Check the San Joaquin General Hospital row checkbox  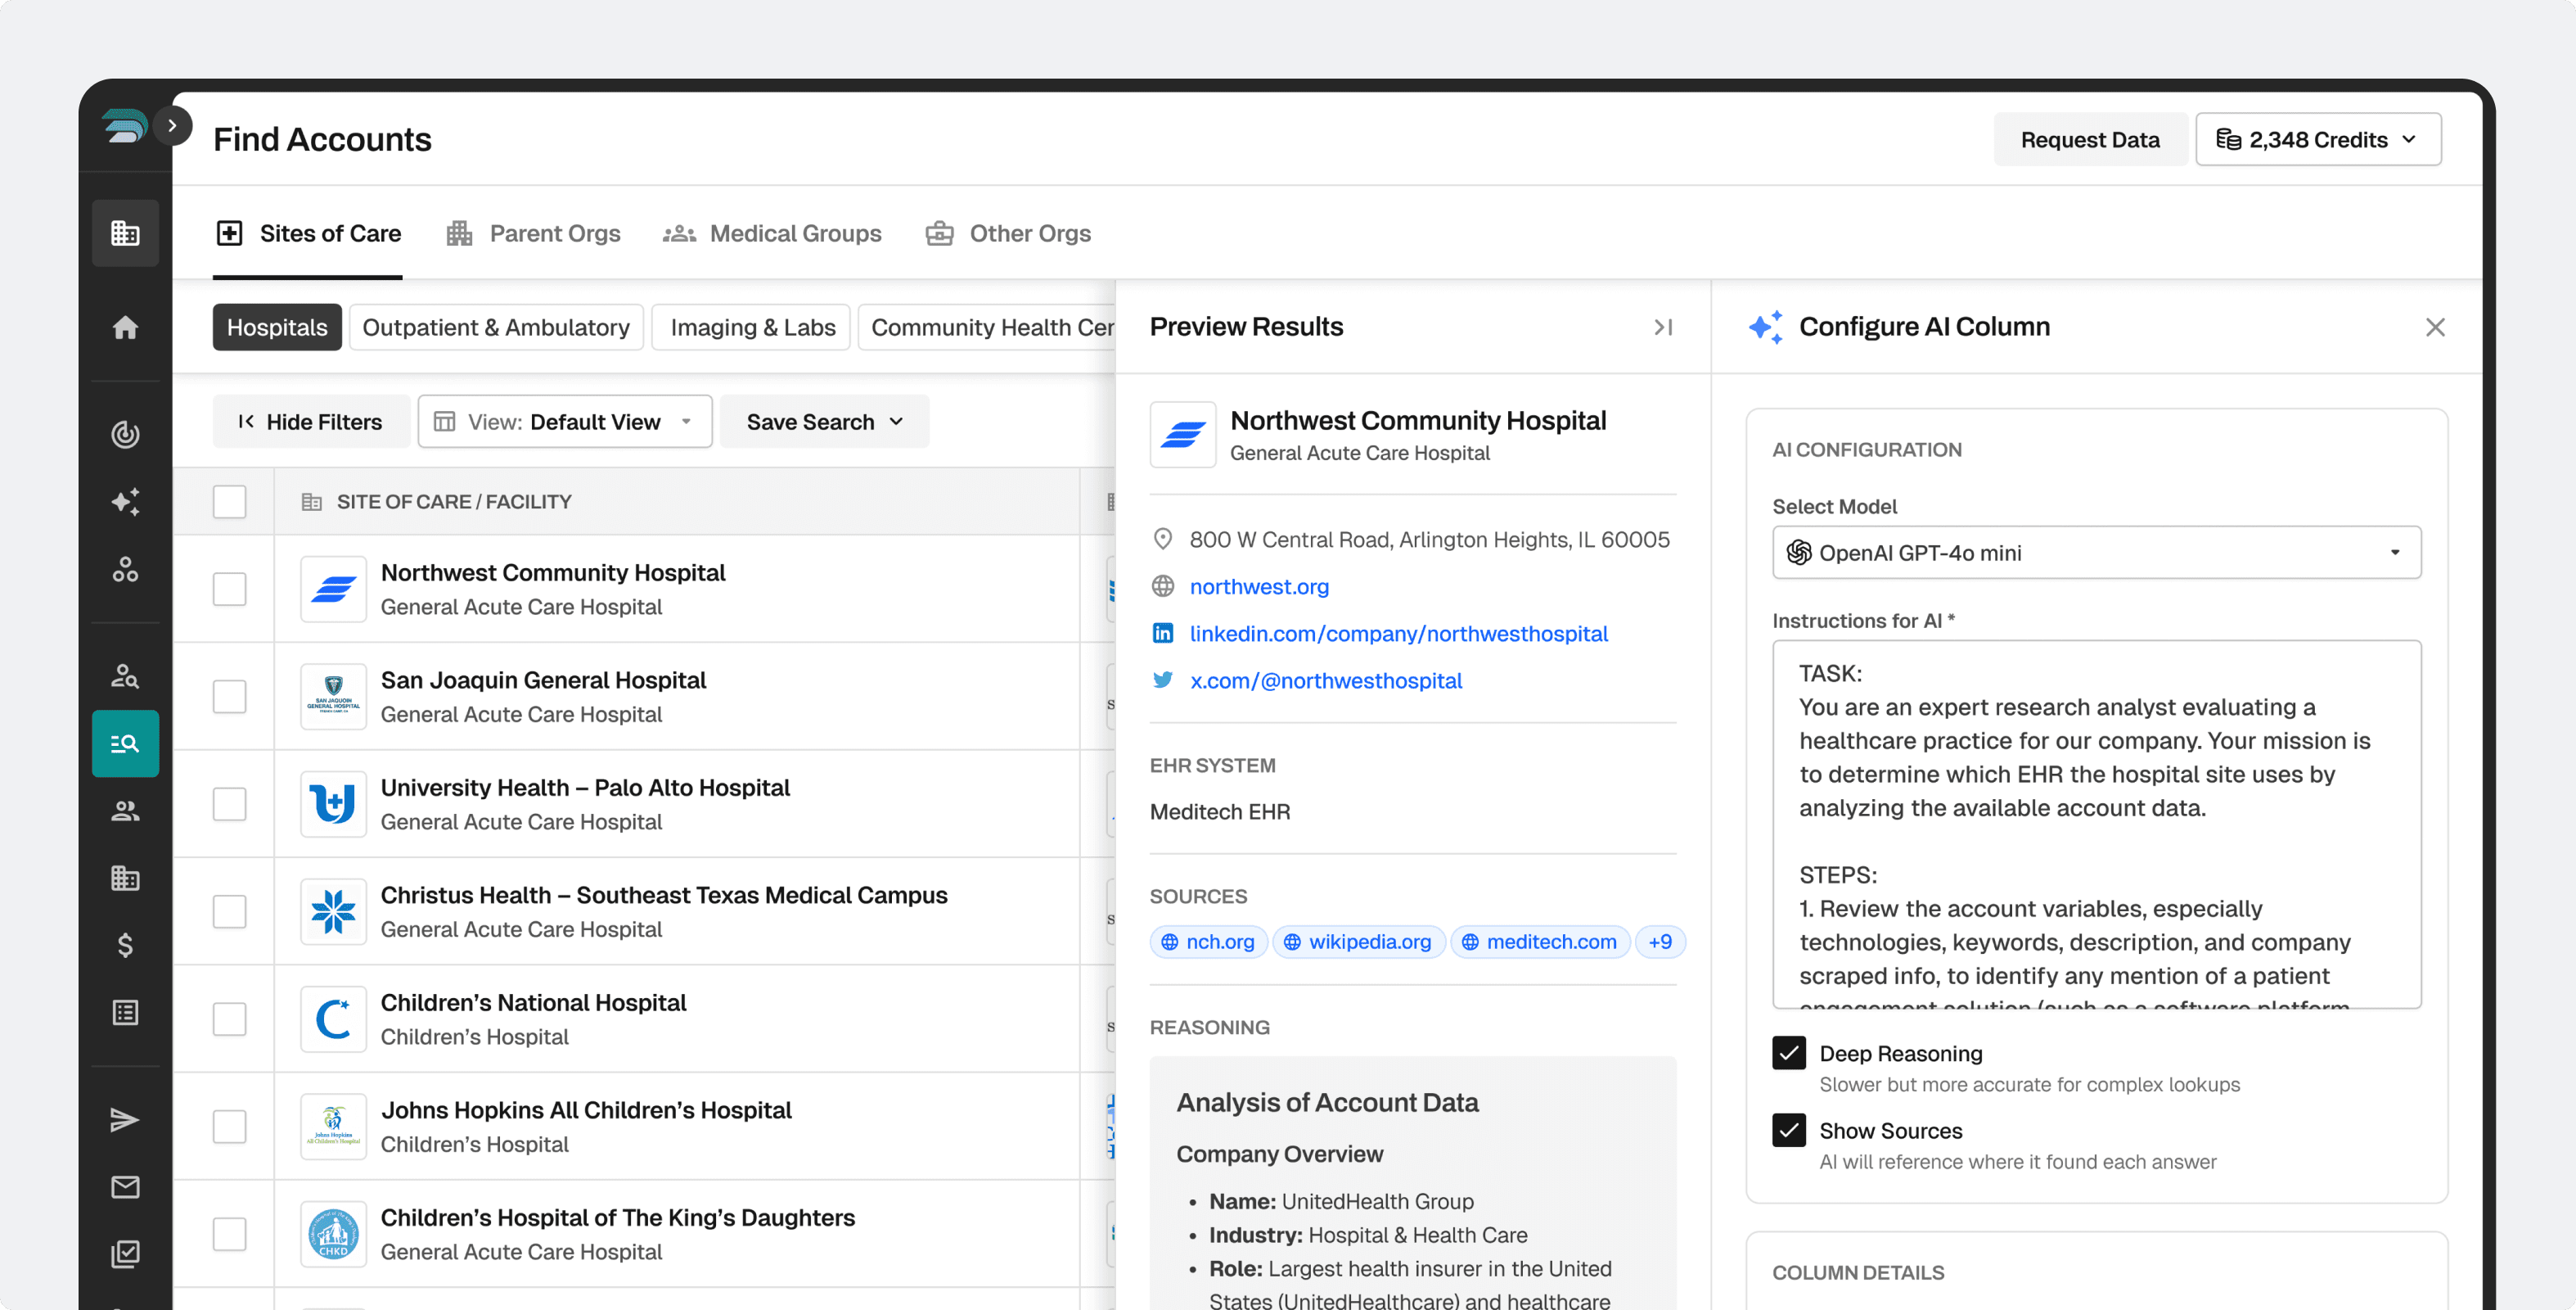pyautogui.click(x=229, y=697)
